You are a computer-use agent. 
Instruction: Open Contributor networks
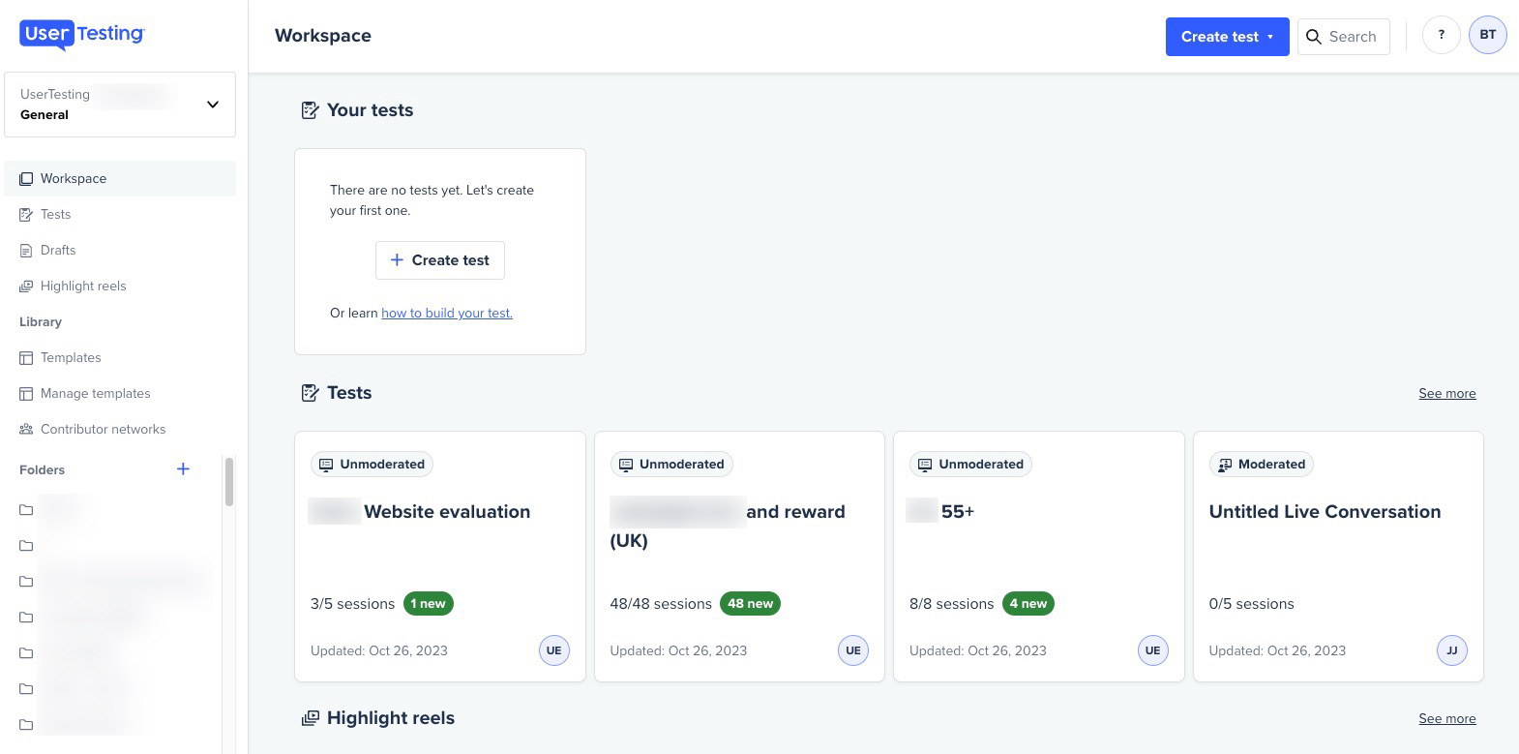click(120, 429)
